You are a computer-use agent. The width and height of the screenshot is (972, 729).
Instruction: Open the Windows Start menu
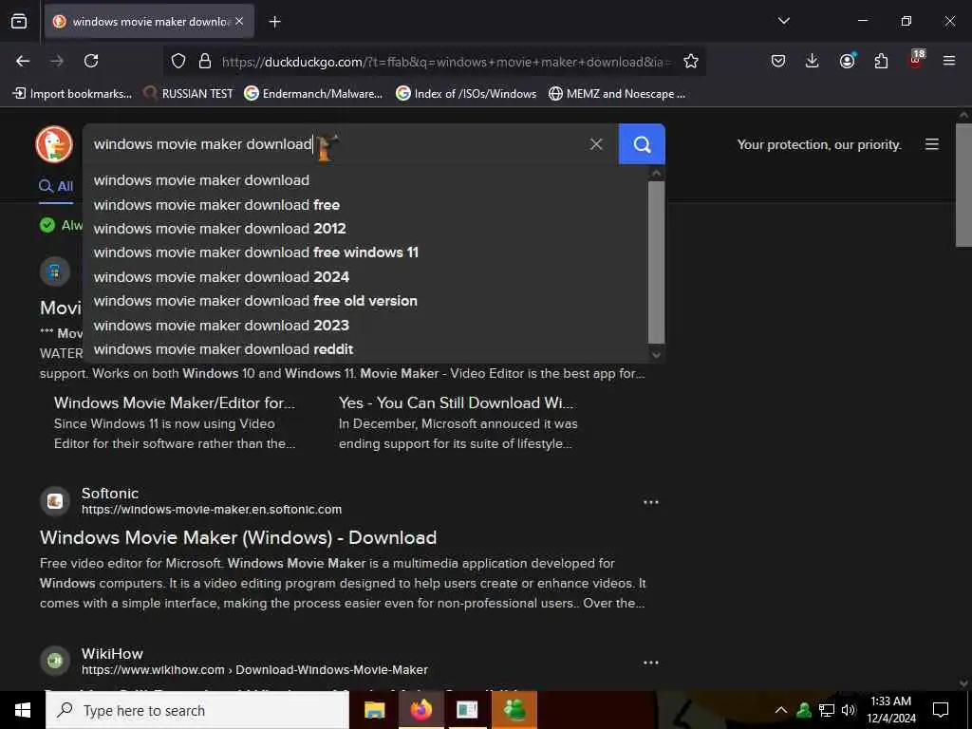coord(23,710)
